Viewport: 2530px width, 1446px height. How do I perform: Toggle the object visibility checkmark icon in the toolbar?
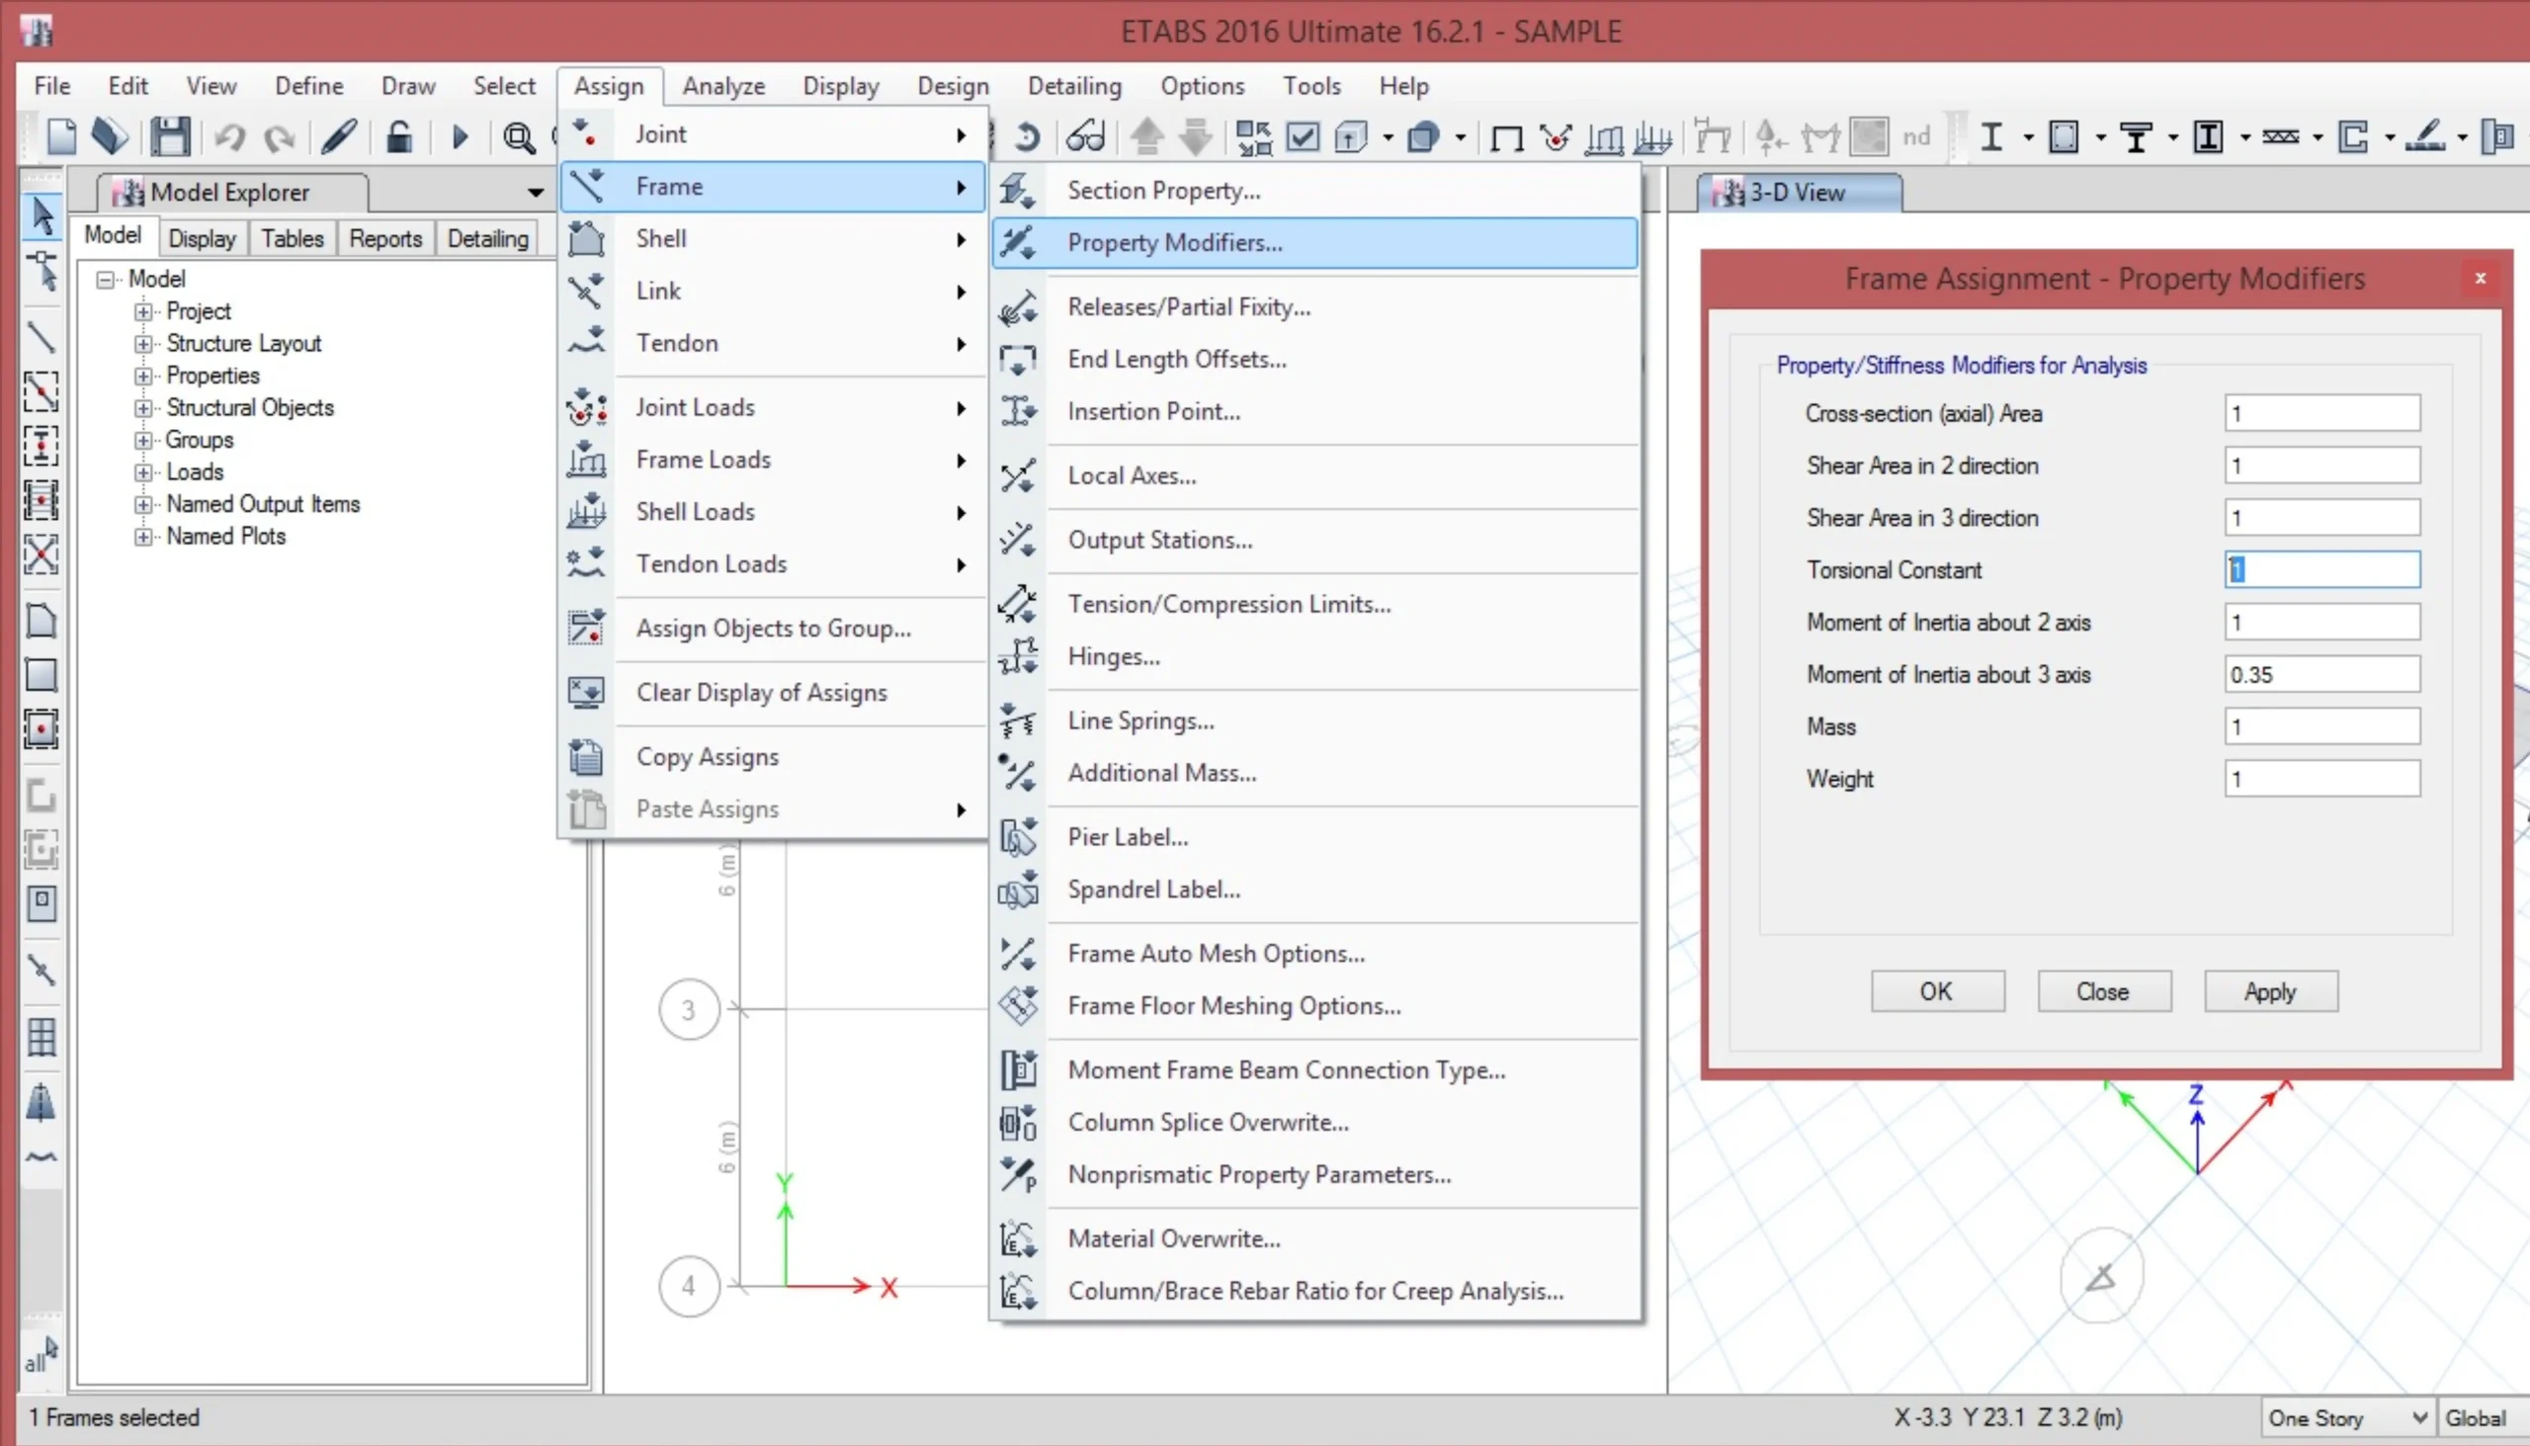click(1303, 136)
